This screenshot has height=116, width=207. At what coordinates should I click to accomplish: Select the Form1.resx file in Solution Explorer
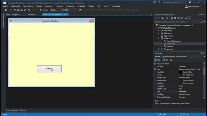point(171,44)
